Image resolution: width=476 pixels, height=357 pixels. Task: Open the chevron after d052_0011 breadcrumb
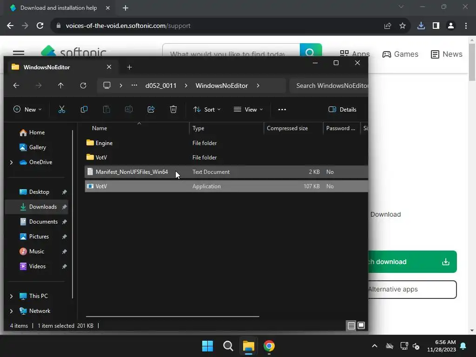[186, 86]
